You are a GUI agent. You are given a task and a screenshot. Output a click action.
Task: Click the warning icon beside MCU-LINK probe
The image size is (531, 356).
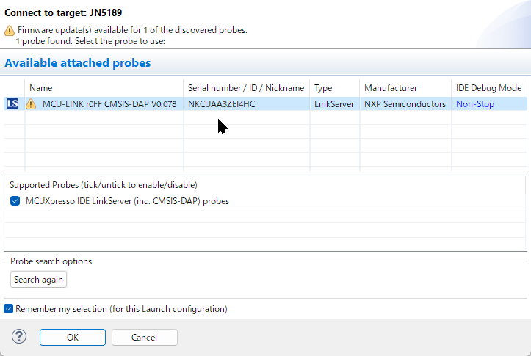point(31,104)
